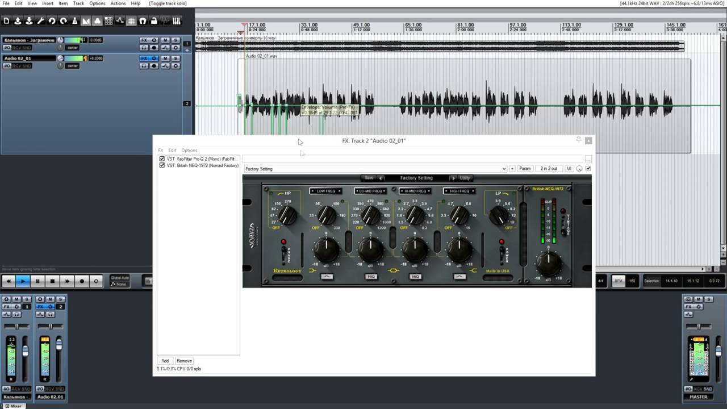Toggle the metronome icon

pos(74,21)
